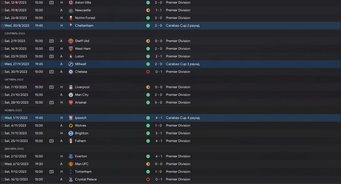Toggle the checkmark on the Cheltenham fixture row
Viewport: 341px width, 184px height.
(2, 26)
